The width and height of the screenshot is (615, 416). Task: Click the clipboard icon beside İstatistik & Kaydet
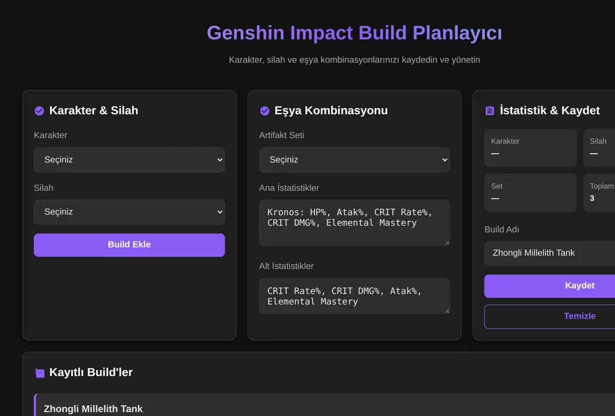(489, 111)
